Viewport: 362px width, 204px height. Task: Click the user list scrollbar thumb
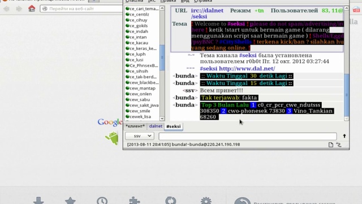pyautogui.click(x=162, y=57)
